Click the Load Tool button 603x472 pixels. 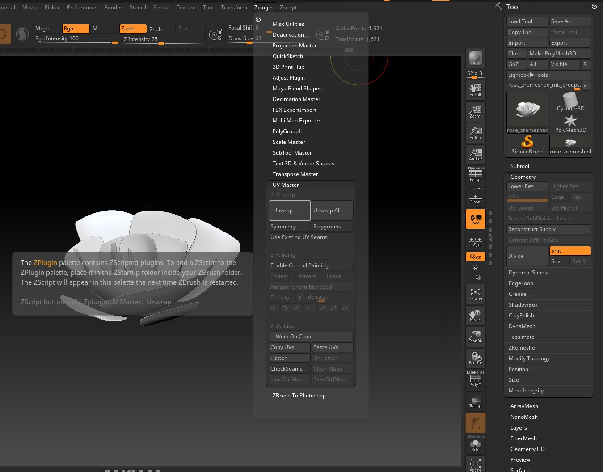click(x=527, y=21)
